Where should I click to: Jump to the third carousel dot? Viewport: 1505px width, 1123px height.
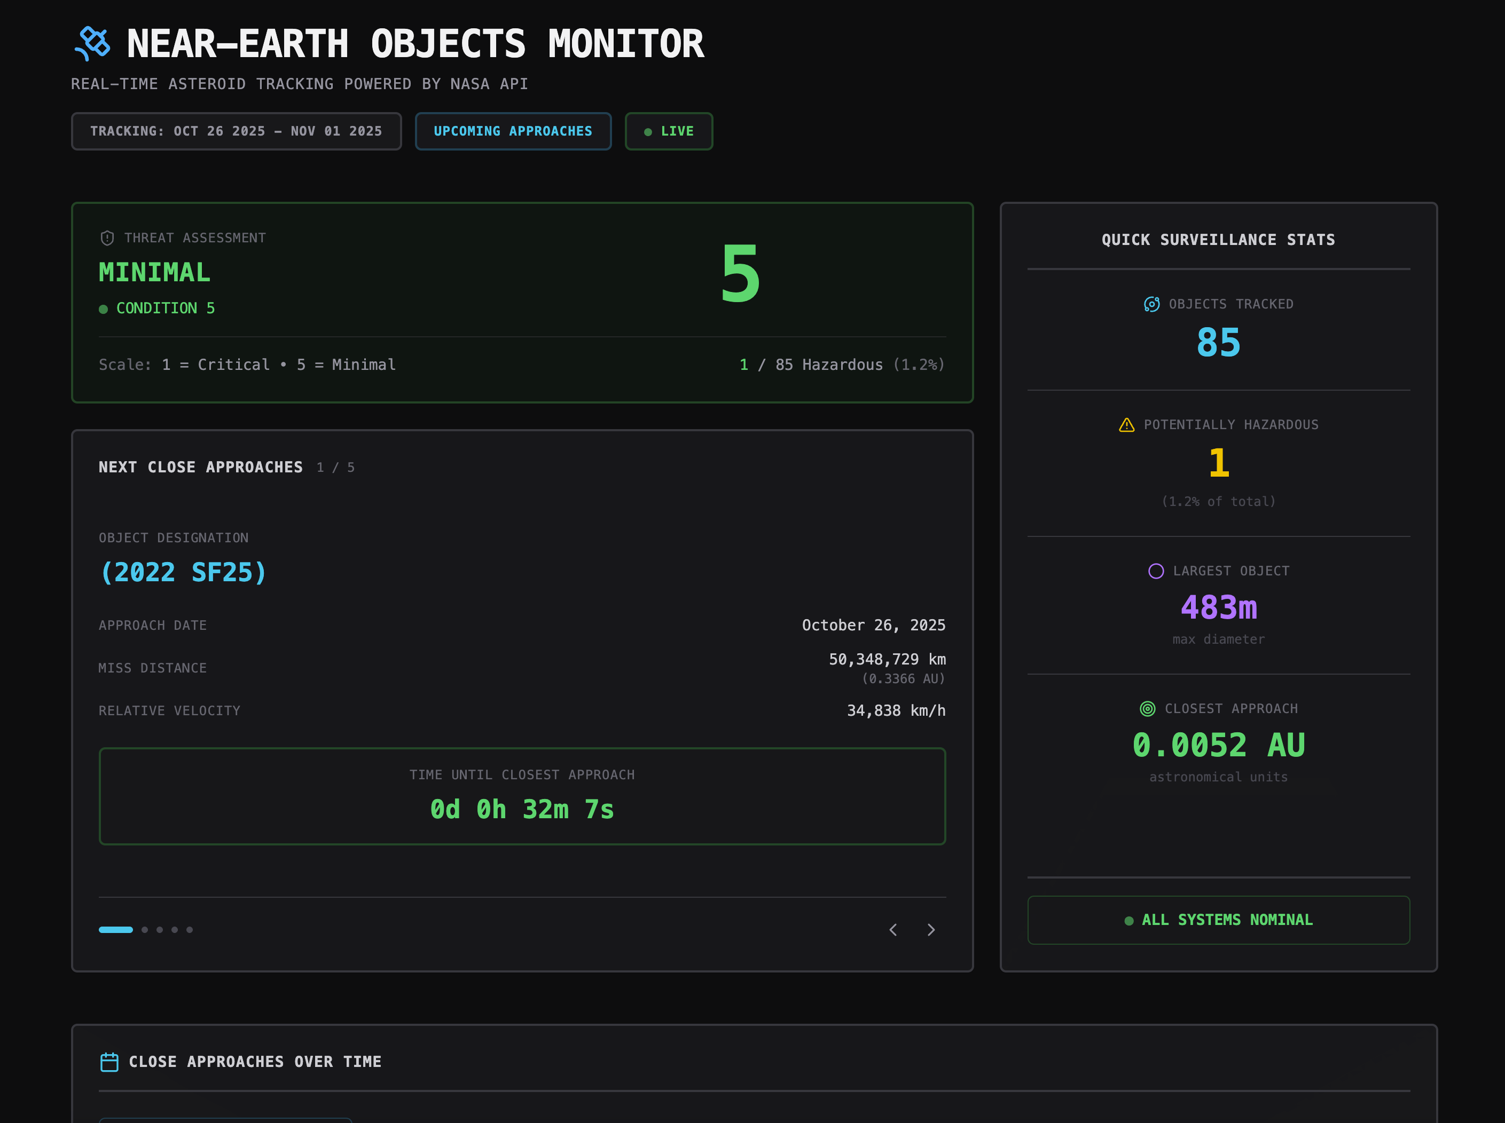tap(160, 929)
